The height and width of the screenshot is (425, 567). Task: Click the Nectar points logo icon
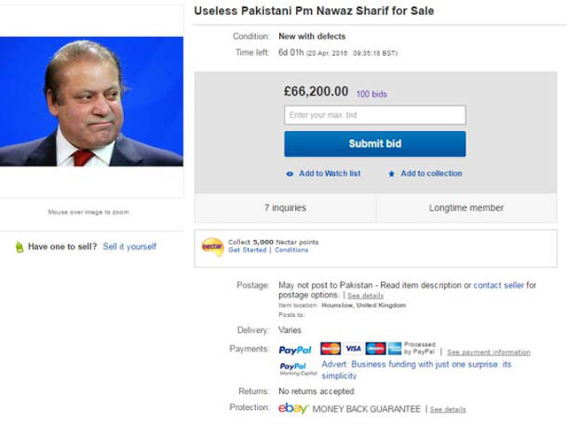(x=213, y=246)
